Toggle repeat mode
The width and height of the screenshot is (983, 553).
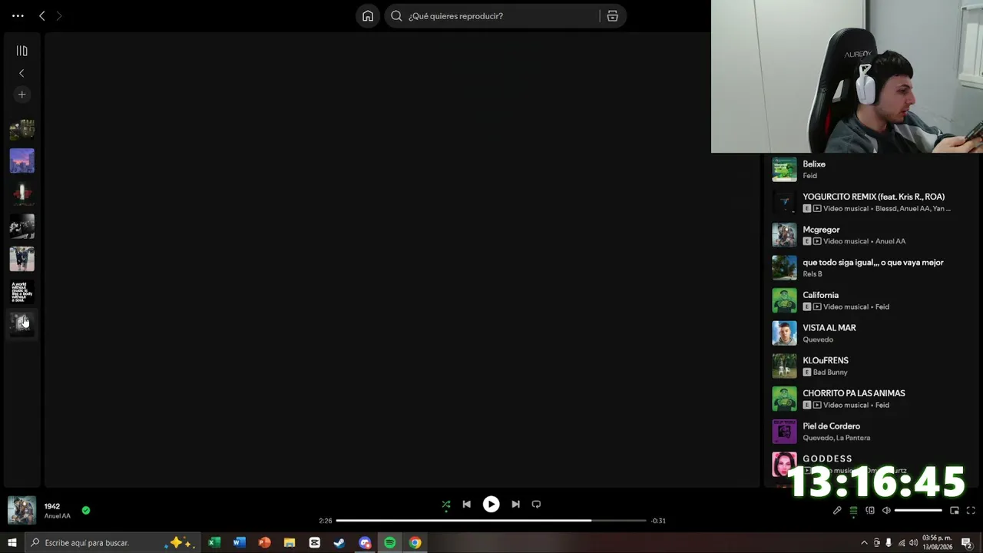coord(536,505)
